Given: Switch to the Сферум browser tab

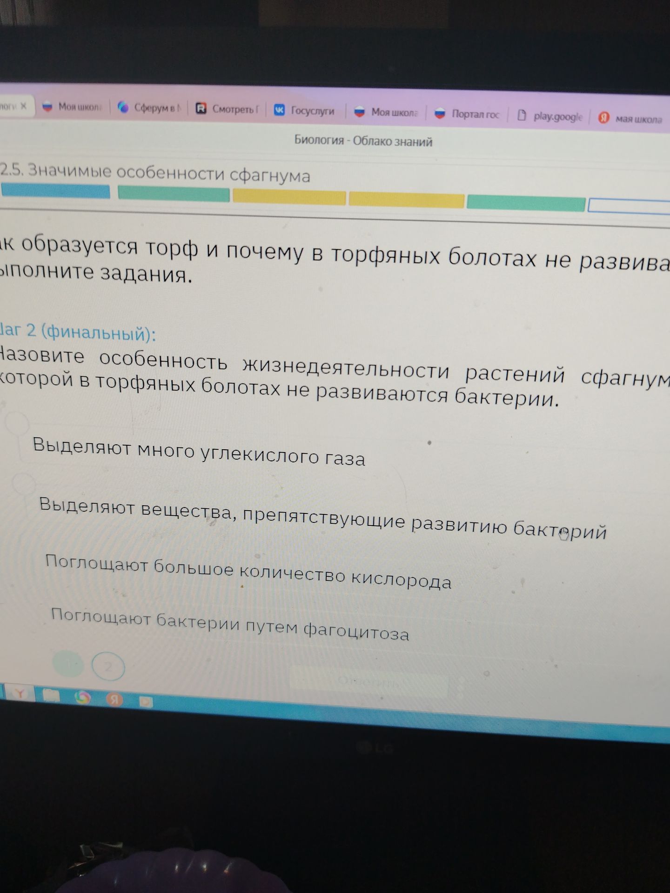Looking at the screenshot, I should pyautogui.click(x=149, y=107).
